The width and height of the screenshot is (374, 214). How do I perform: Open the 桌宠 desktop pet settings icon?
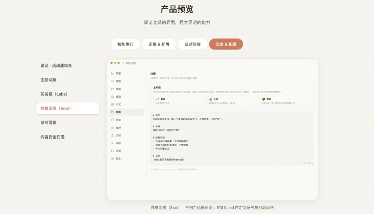(x=112, y=97)
